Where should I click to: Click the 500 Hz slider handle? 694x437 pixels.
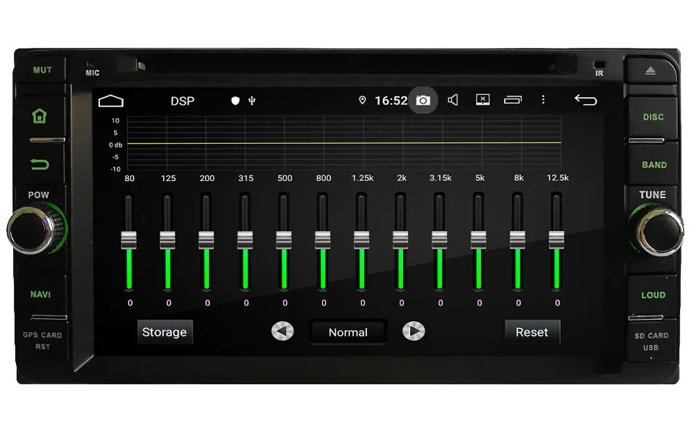(x=284, y=240)
